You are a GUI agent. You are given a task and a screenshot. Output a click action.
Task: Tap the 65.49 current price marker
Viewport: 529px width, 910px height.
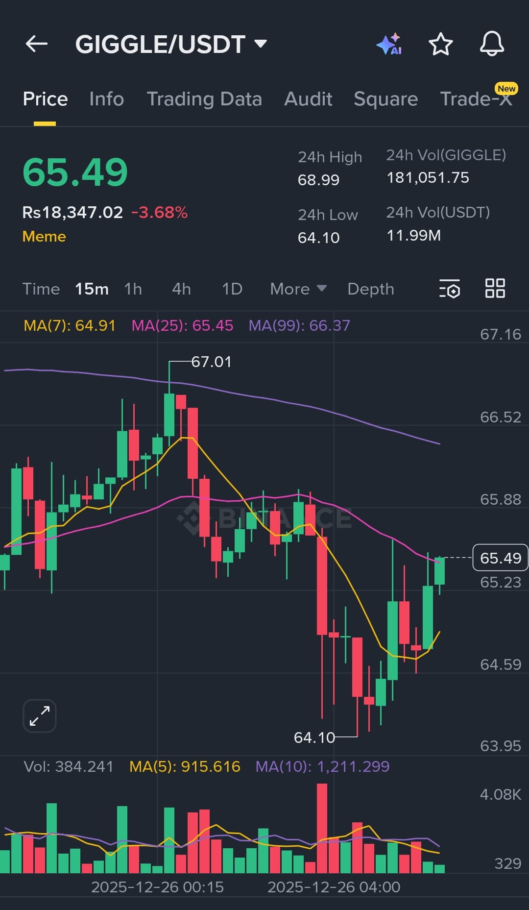pyautogui.click(x=500, y=558)
